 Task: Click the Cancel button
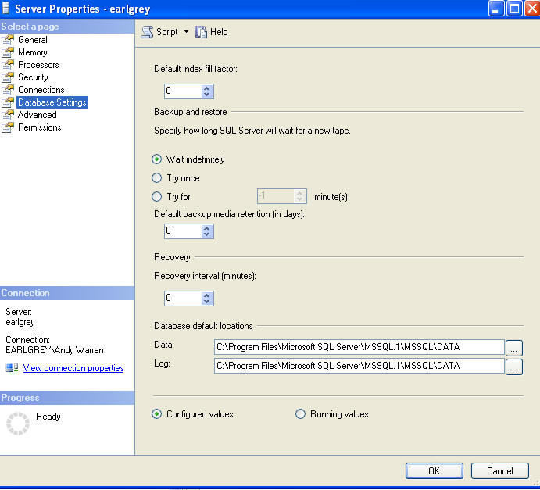click(x=499, y=470)
